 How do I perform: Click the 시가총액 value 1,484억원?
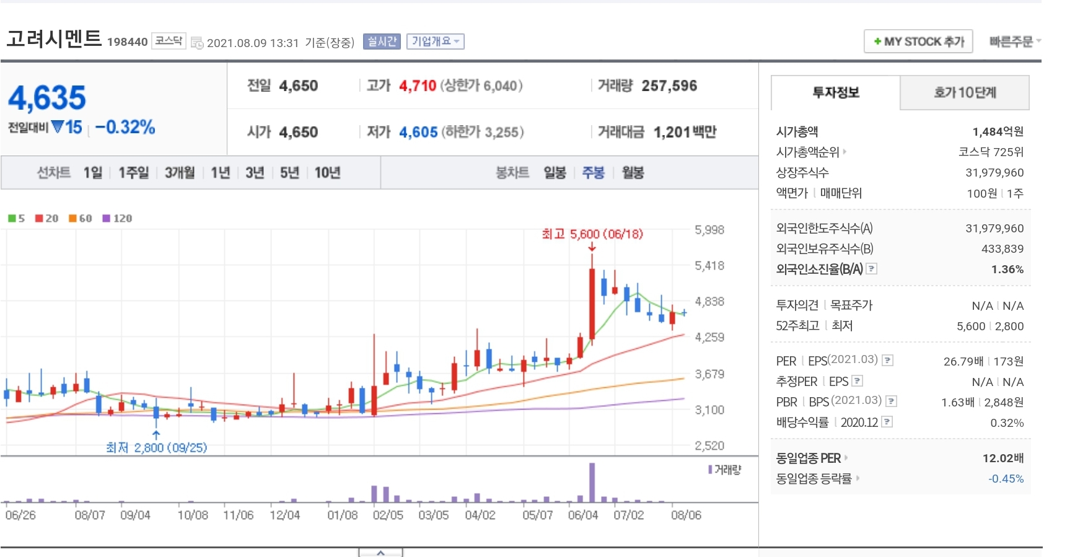(998, 131)
